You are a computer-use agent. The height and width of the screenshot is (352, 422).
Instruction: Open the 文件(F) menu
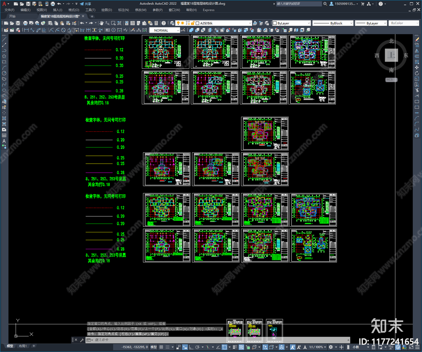click(9, 10)
